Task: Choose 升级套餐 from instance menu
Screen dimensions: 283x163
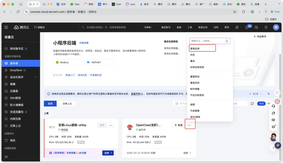Action: tap(195, 111)
